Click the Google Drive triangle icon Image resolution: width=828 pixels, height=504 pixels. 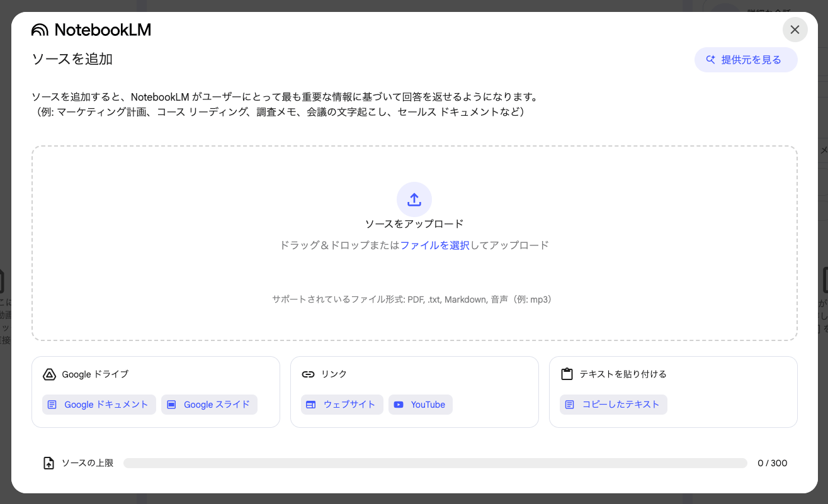[50, 374]
